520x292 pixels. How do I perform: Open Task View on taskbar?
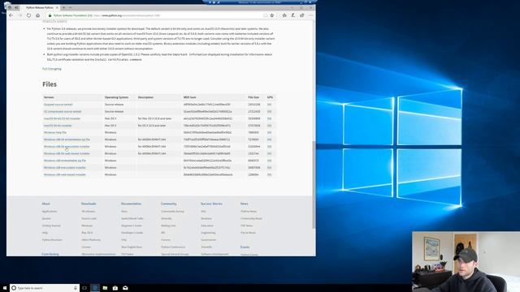[84, 288]
